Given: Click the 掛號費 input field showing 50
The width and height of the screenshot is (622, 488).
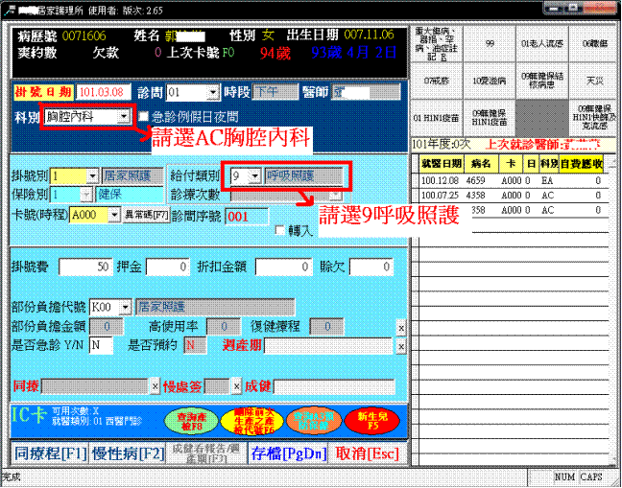Looking at the screenshot, I should (x=87, y=266).
